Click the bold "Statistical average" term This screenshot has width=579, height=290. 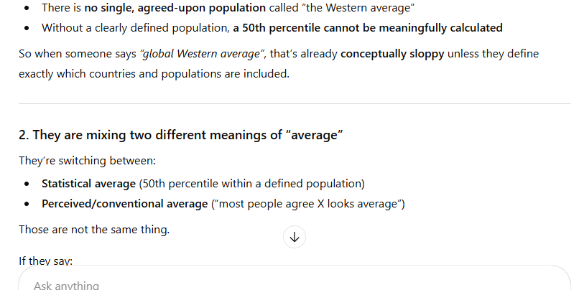[x=88, y=184]
